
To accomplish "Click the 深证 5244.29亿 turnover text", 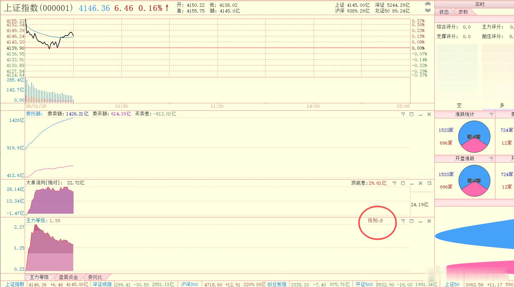I will click(x=393, y=5).
